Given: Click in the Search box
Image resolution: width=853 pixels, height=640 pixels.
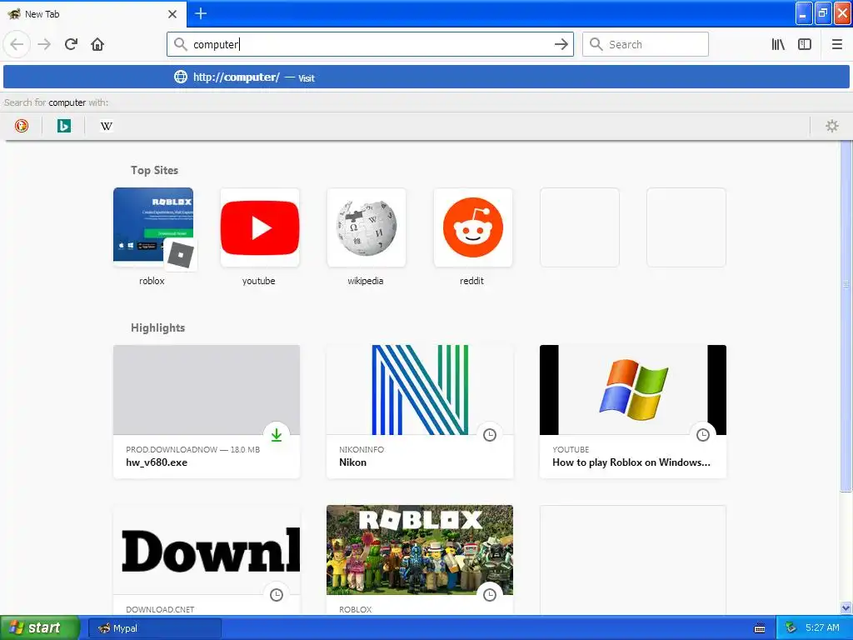Looking at the screenshot, I should (x=646, y=44).
